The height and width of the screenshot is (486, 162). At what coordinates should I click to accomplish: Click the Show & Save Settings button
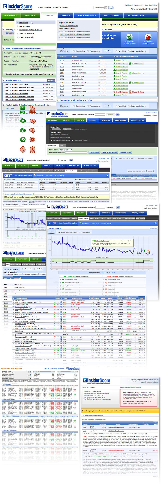coord(110,152)
